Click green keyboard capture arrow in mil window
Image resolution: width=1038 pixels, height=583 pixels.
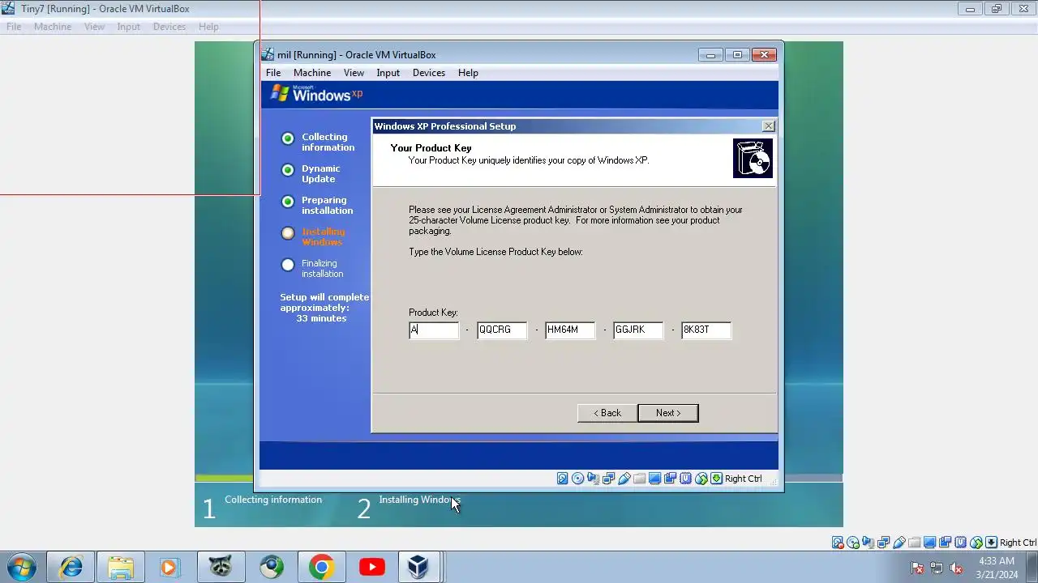pos(717,479)
